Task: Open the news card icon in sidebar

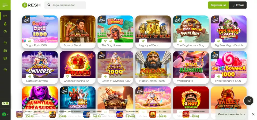Action: [x=5, y=58]
